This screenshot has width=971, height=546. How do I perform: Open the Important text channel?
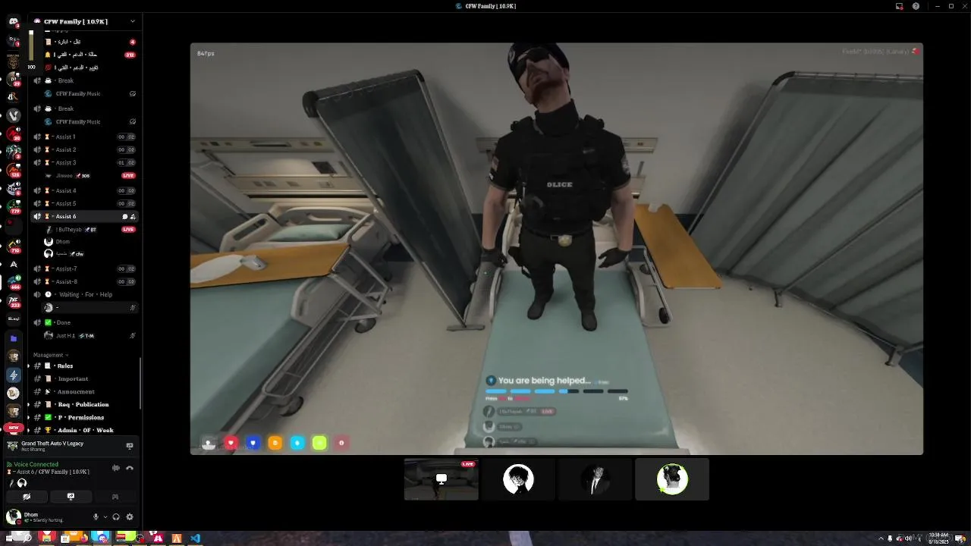(84, 378)
